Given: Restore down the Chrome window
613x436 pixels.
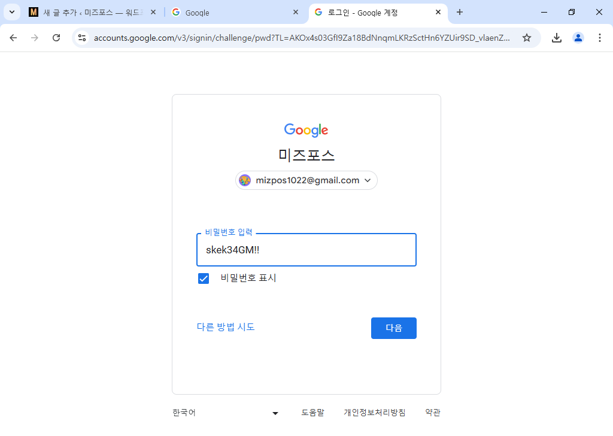Looking at the screenshot, I should (x=572, y=13).
